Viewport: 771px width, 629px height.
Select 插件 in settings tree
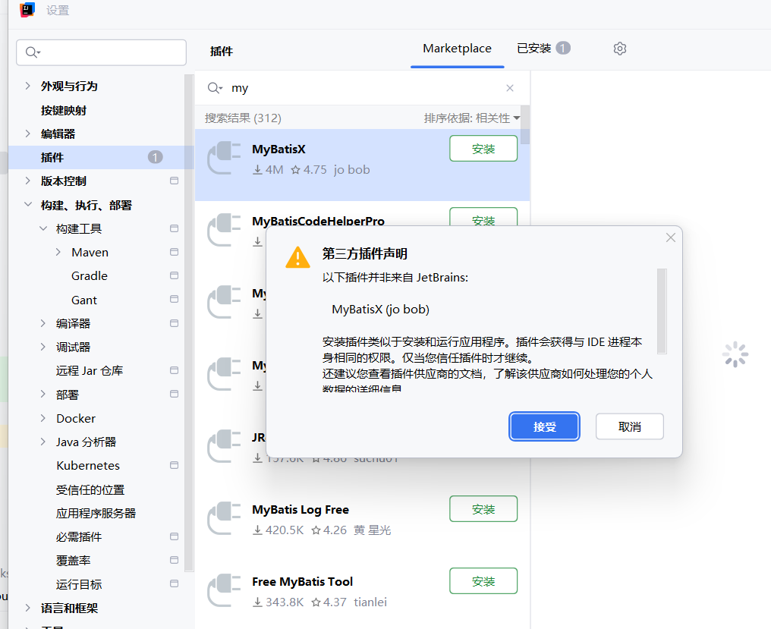tap(101, 157)
